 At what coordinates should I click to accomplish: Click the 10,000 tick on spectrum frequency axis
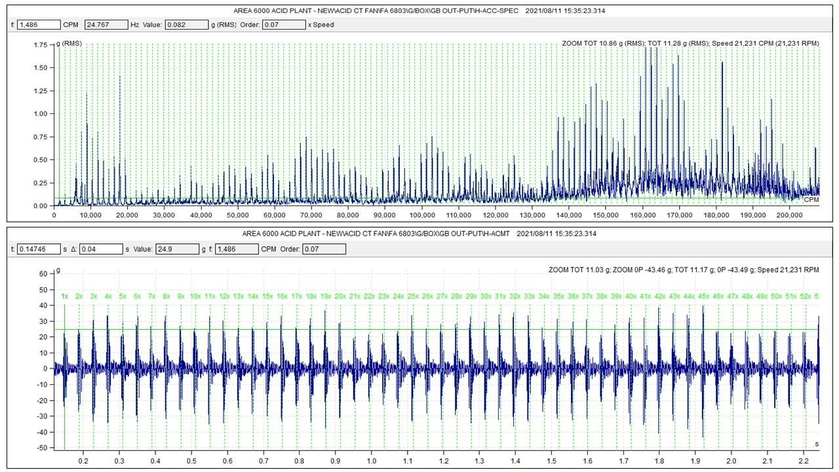point(90,214)
